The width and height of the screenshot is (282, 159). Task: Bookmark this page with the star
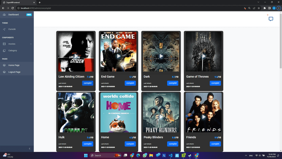[x=259, y=8]
